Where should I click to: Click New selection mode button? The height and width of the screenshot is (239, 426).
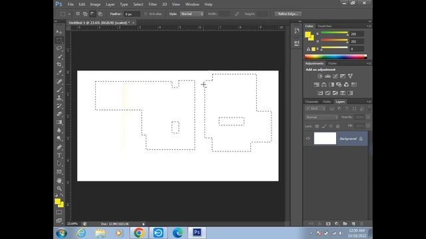(x=78, y=14)
